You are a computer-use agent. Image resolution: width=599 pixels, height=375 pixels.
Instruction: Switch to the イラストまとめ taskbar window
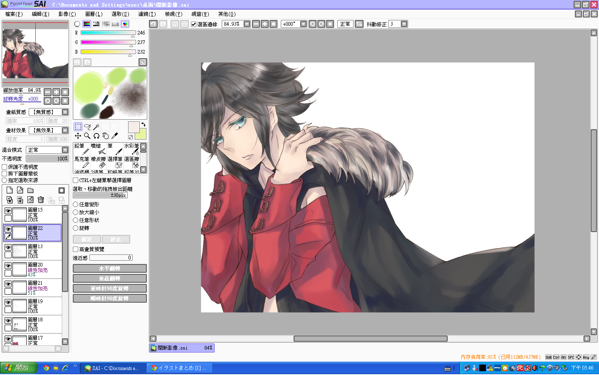point(181,368)
